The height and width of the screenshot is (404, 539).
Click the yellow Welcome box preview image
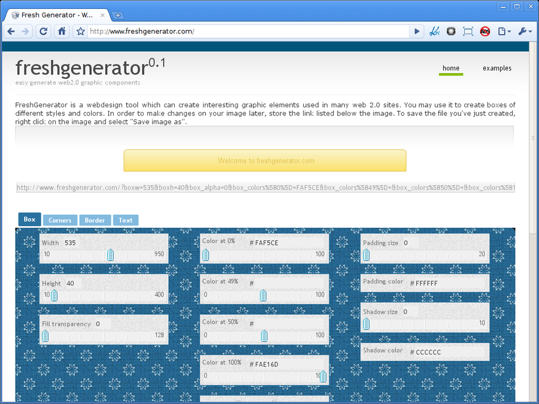[265, 160]
